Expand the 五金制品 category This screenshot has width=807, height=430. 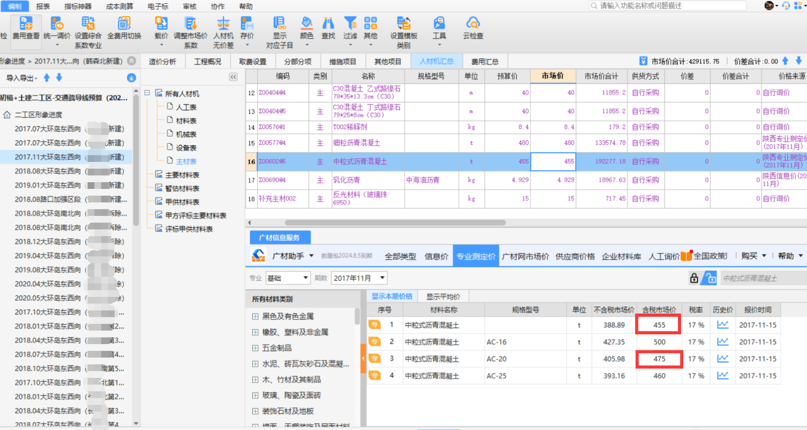255,348
